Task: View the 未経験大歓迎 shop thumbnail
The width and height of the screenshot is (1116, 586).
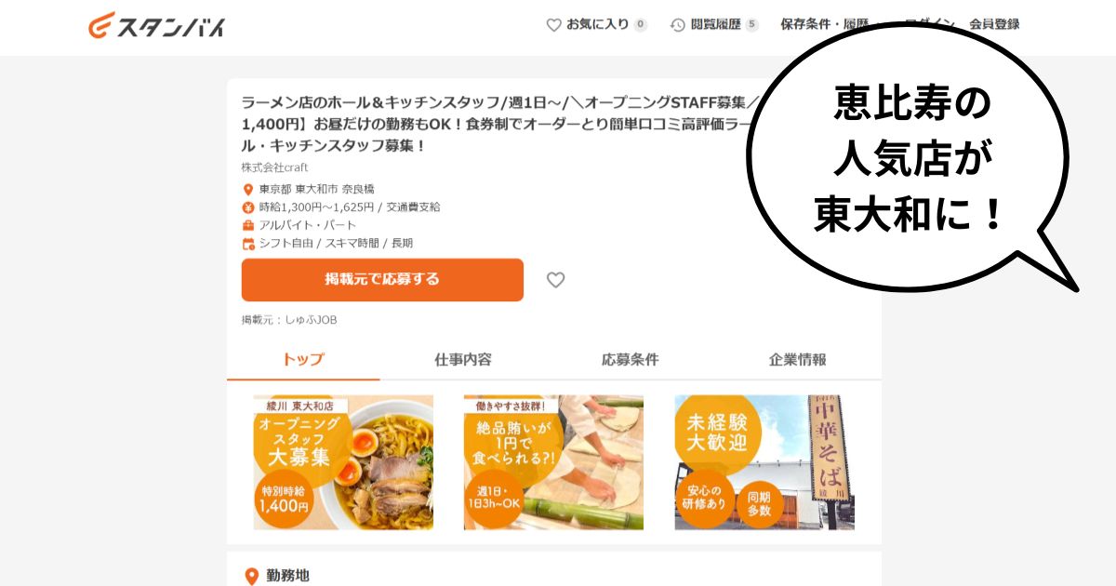Action: click(764, 462)
